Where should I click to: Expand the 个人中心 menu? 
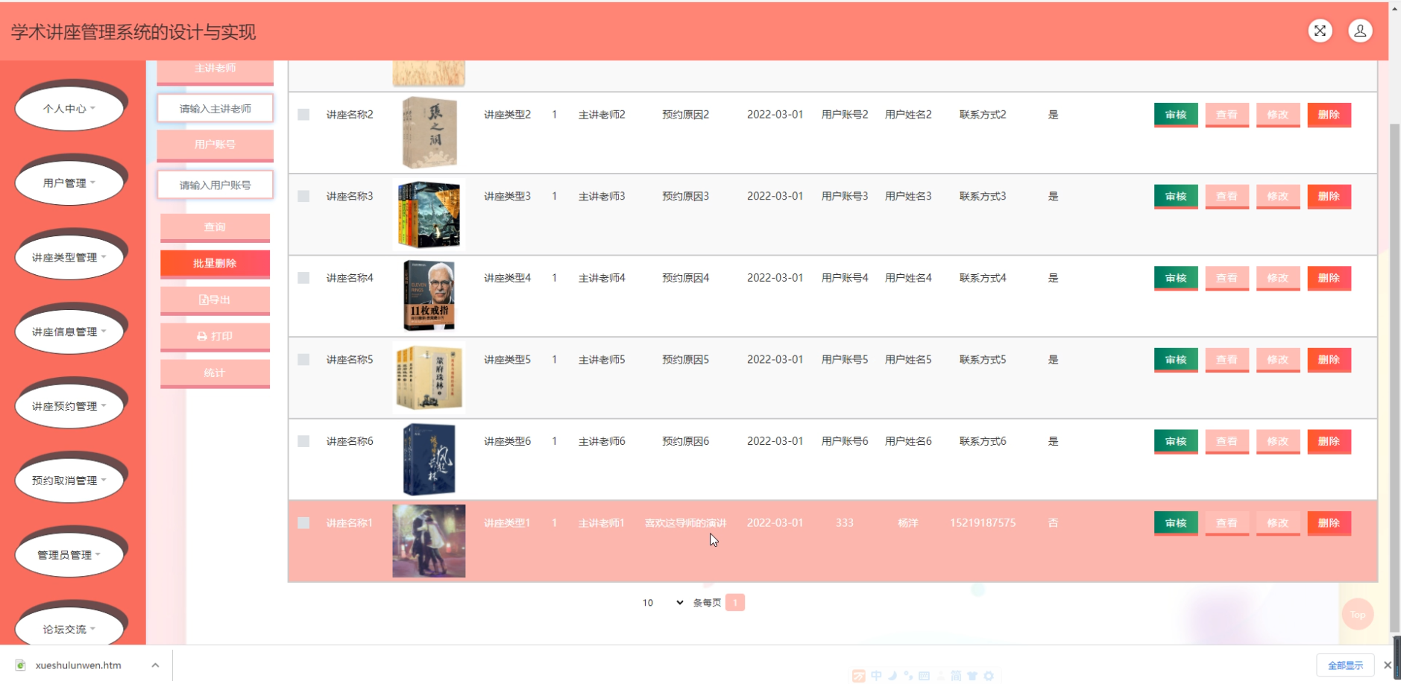(x=69, y=109)
